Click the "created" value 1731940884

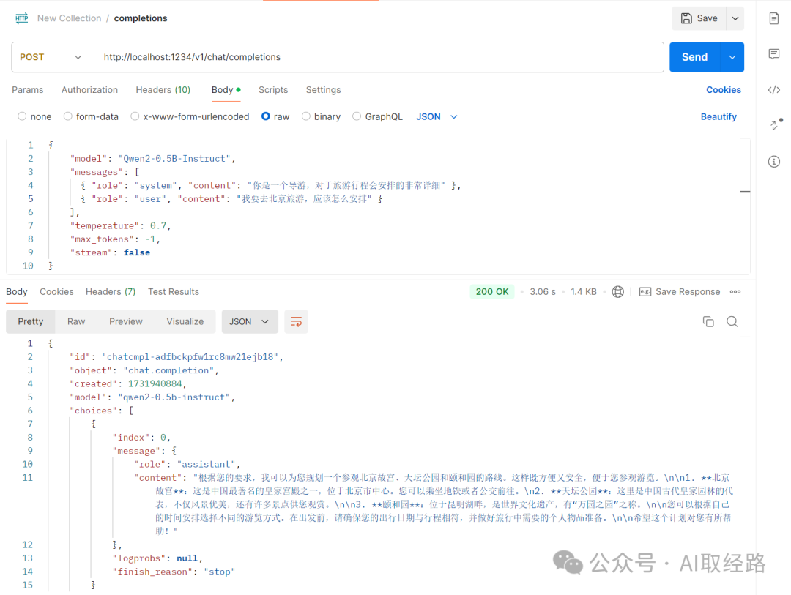(x=155, y=383)
